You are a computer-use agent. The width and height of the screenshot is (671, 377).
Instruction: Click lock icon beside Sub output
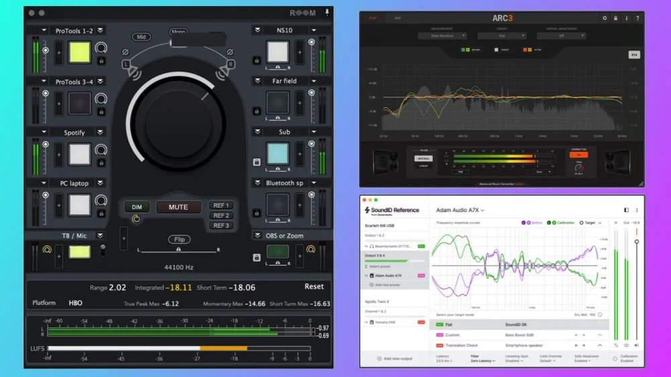pyautogui.click(x=256, y=162)
